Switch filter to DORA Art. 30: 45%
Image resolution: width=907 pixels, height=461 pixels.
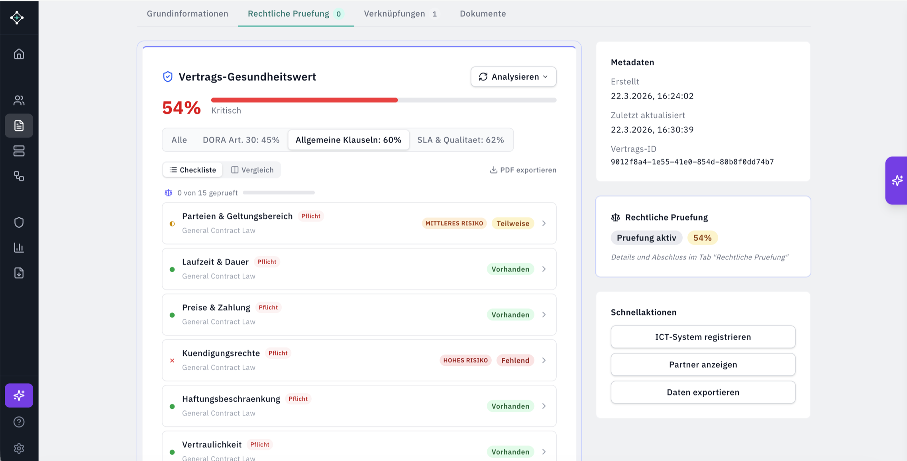pos(241,140)
